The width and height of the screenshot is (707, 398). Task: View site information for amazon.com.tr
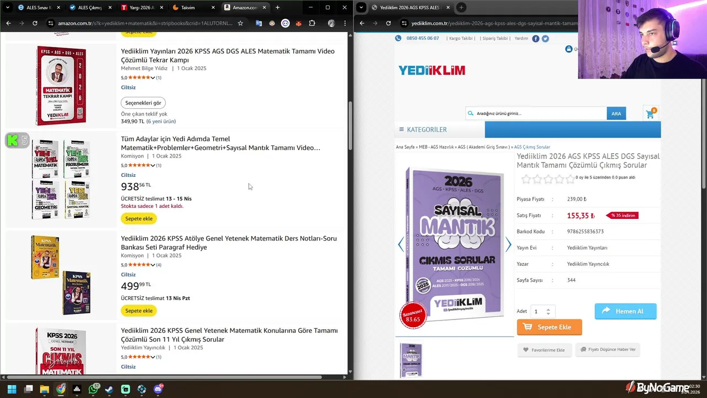(51, 23)
